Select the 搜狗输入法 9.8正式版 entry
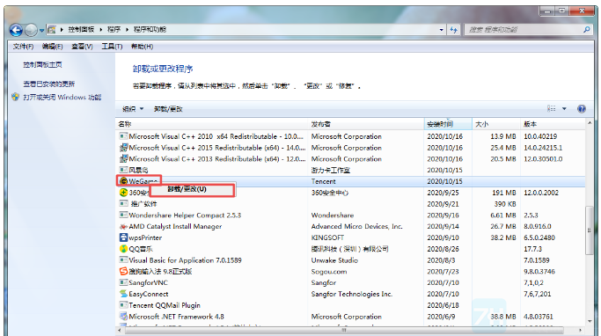Image resolution: width=601 pixels, height=336 pixels. click(160, 272)
